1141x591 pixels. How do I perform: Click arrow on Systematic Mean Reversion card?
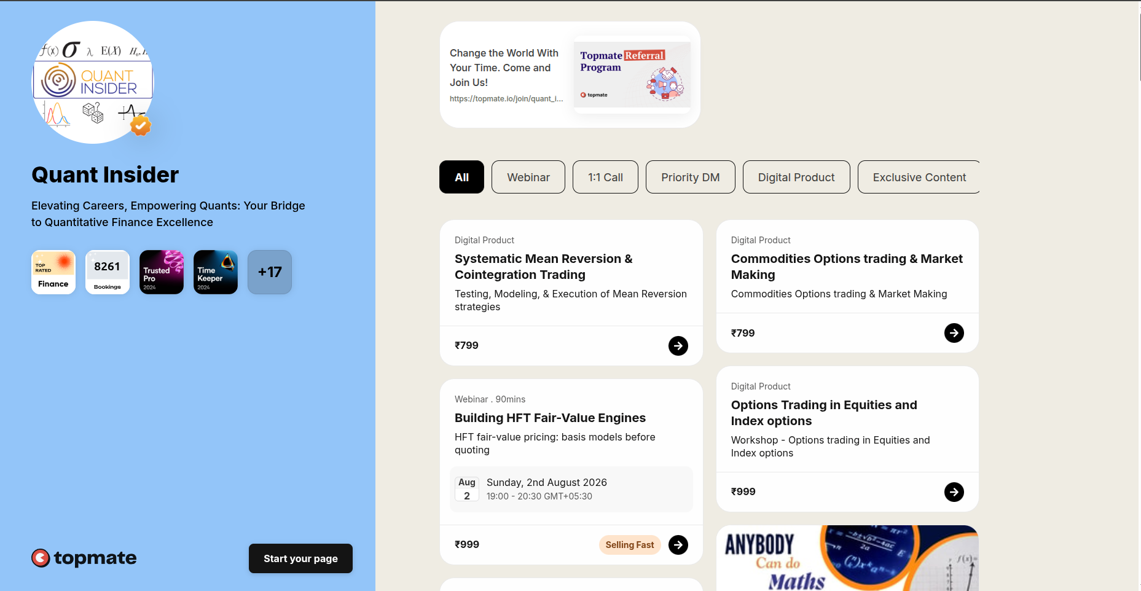(678, 346)
